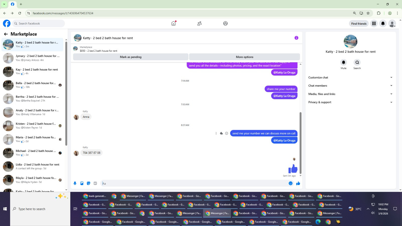Open Maria 2 bed 2 bath conversation
Image resolution: width=402 pixels, height=226 pixels.
(33, 139)
